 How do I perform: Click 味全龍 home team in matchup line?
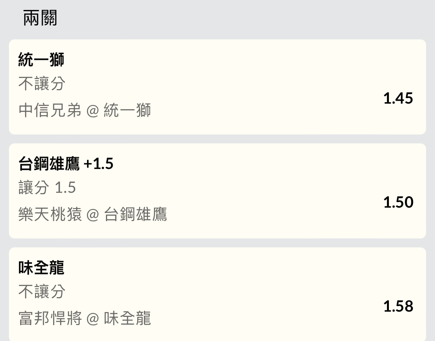[127, 319]
